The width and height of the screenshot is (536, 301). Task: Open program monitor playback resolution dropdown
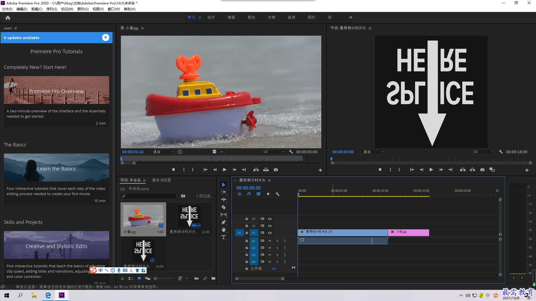484,152
